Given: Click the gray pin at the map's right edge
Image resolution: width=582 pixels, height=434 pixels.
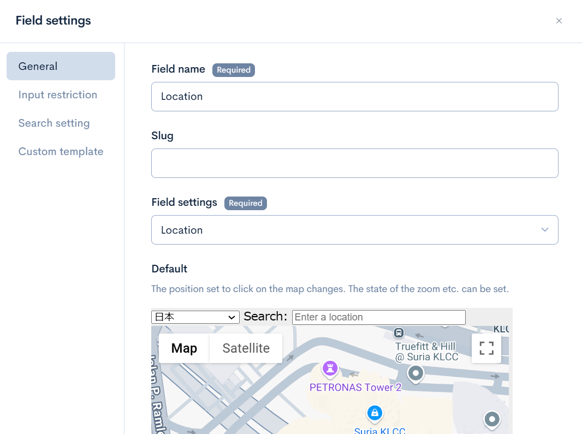Looking at the screenshot, I should [x=492, y=419].
